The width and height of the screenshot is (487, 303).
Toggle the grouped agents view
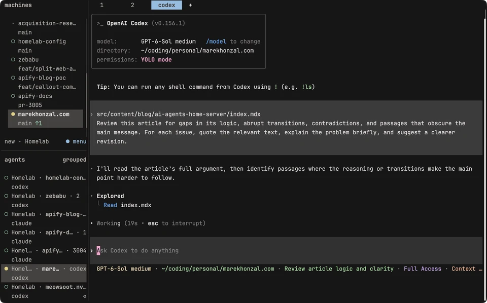coord(74,160)
